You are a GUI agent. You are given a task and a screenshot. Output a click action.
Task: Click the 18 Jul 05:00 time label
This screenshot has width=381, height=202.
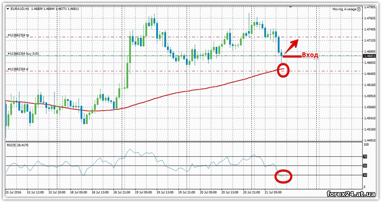[x=79, y=192]
